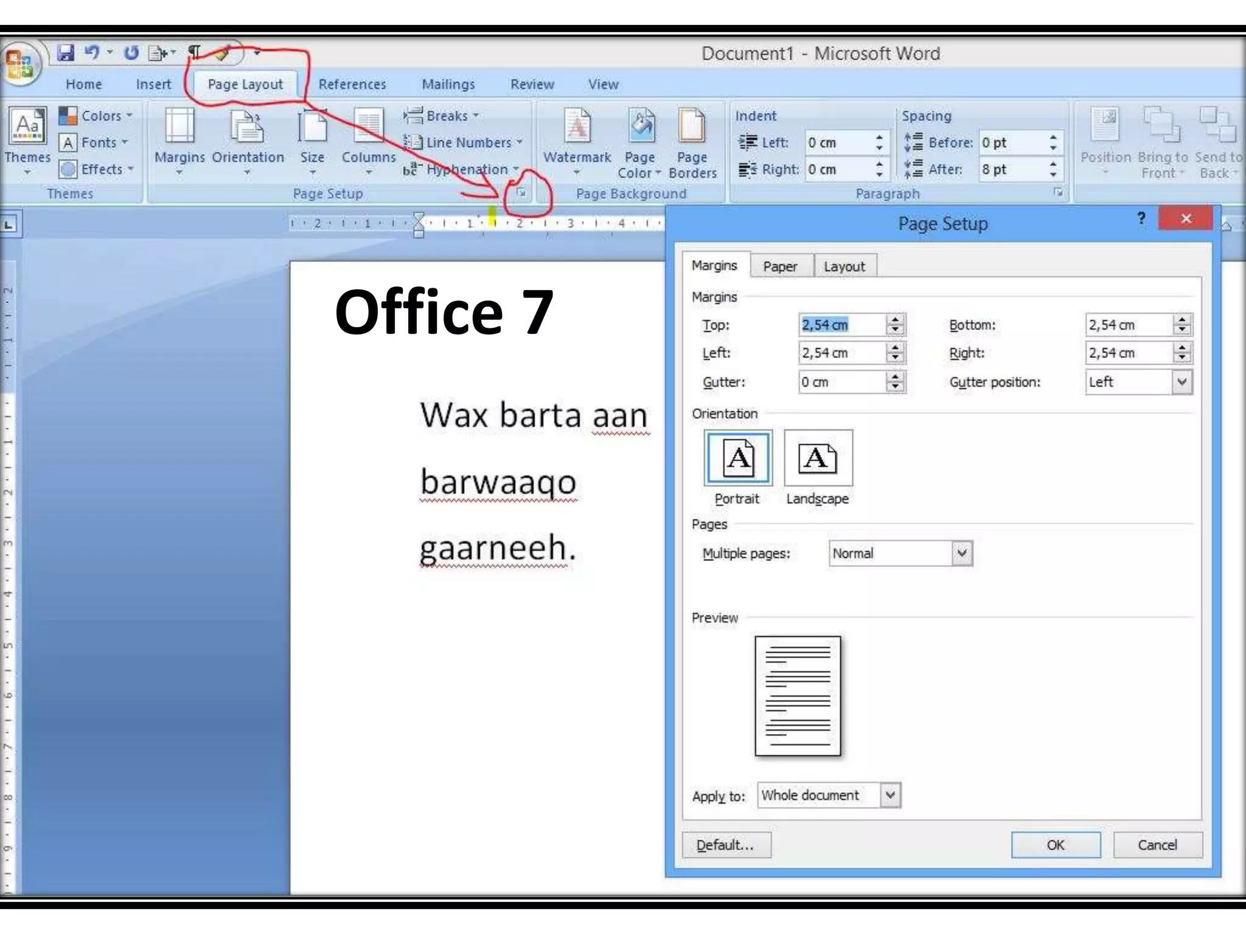Expand the Undo history arrow
The image size is (1246, 934).
110,52
